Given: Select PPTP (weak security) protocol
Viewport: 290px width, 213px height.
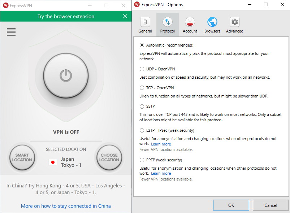Looking at the screenshot, I should tap(161, 160).
